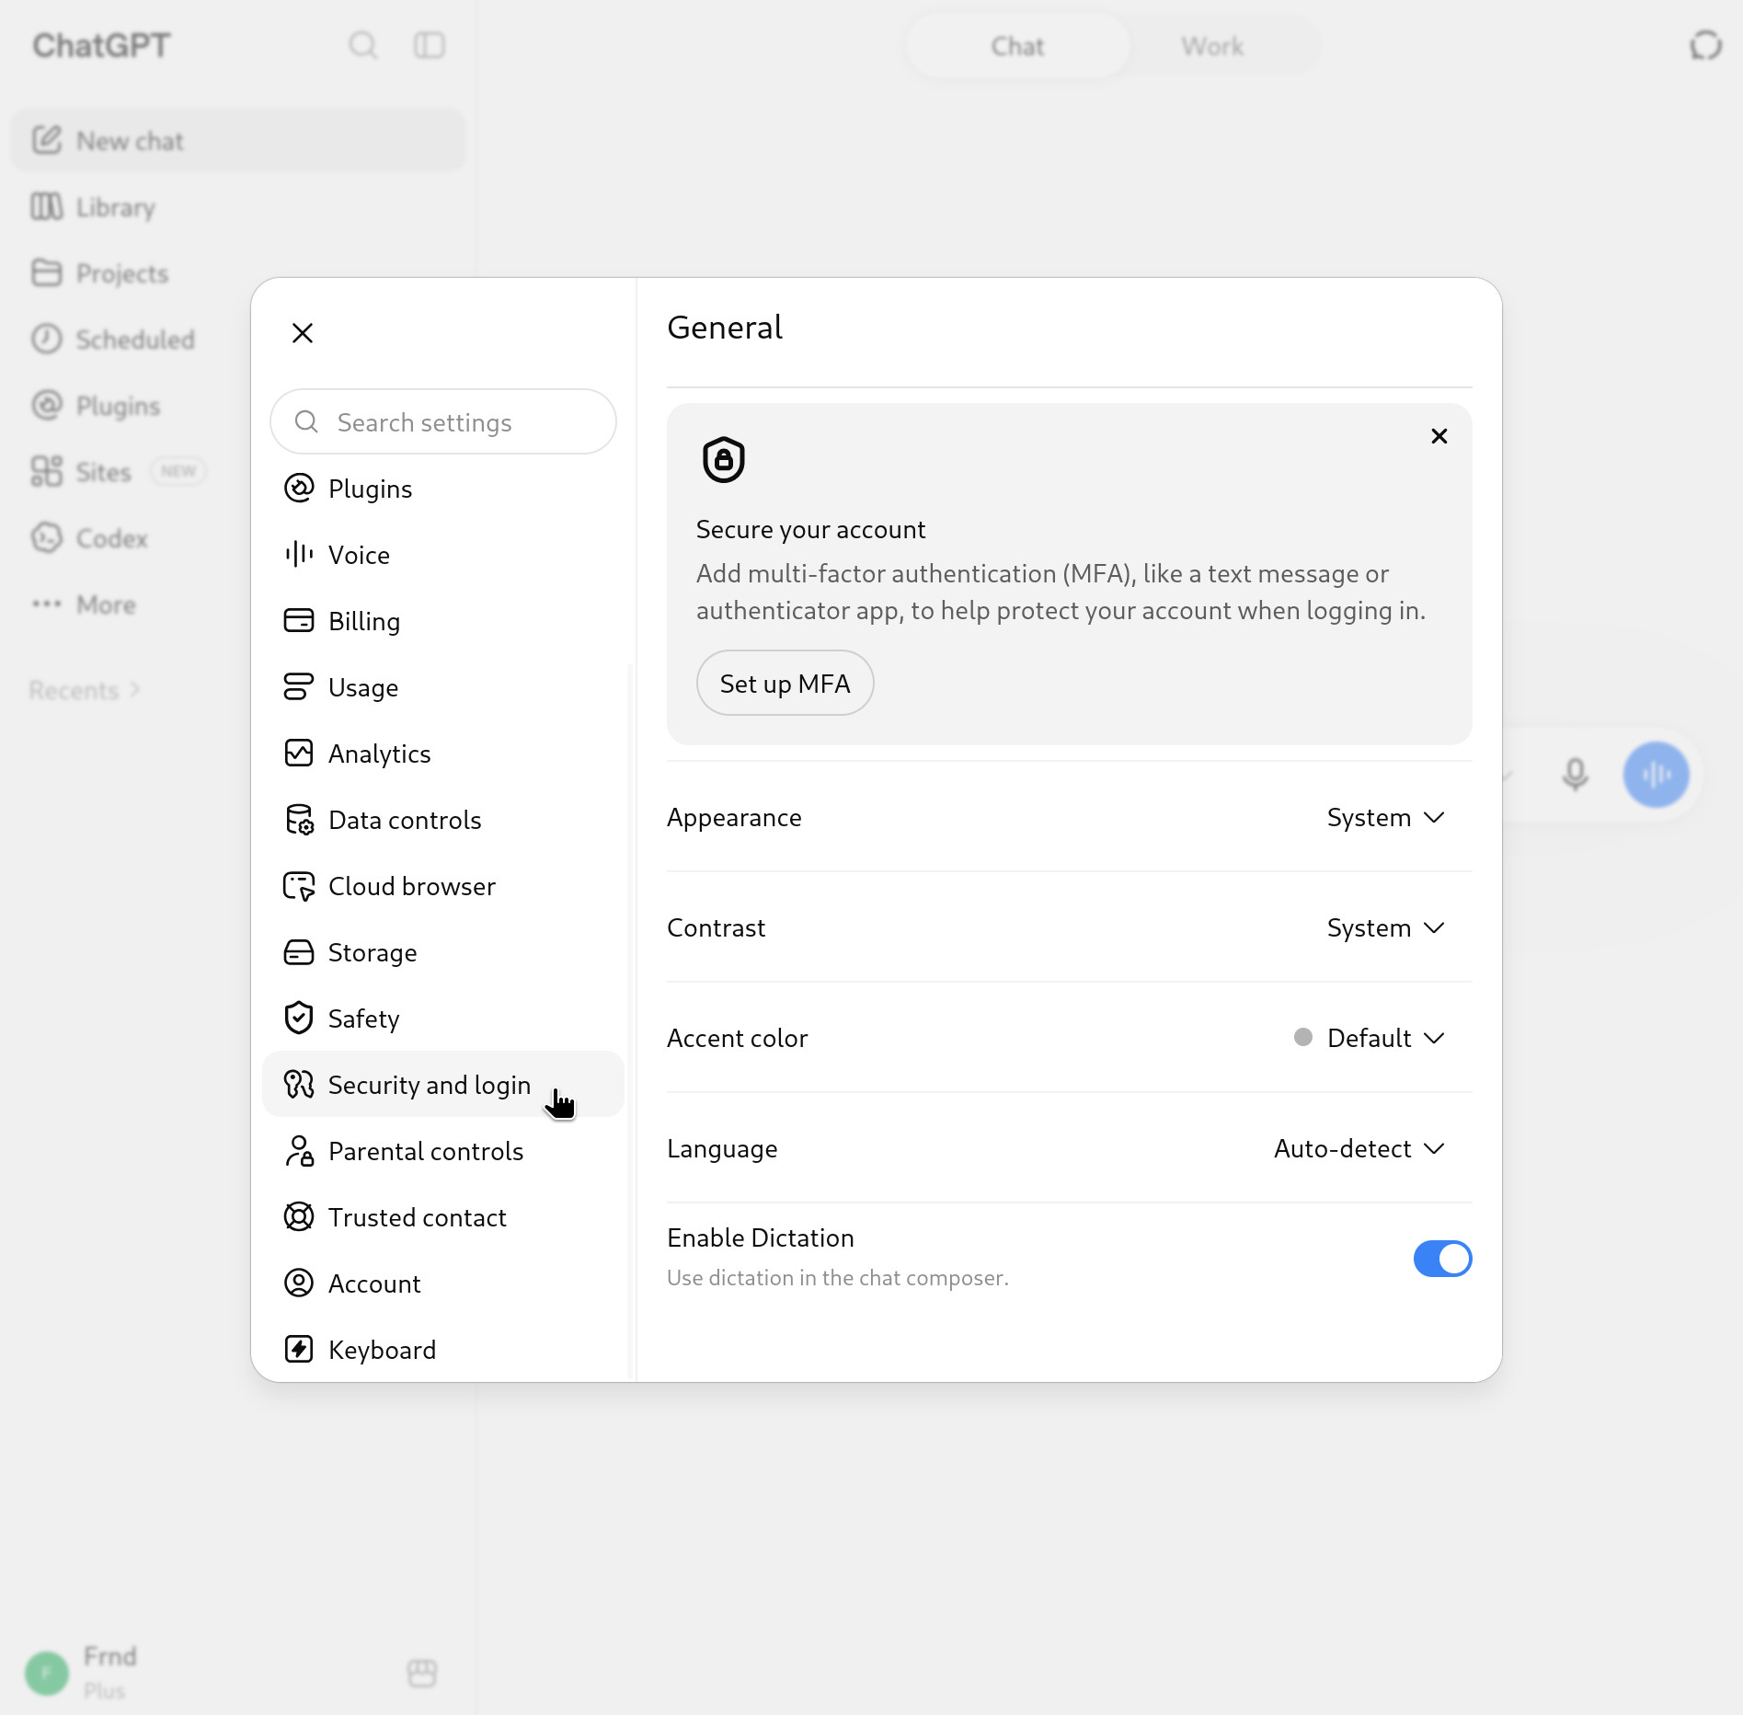Screen dimensions: 1743x1715
Task: Click the gray accent color dot
Action: click(1302, 1038)
